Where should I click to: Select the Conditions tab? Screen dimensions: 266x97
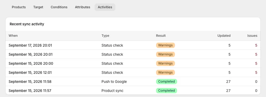click(59, 7)
